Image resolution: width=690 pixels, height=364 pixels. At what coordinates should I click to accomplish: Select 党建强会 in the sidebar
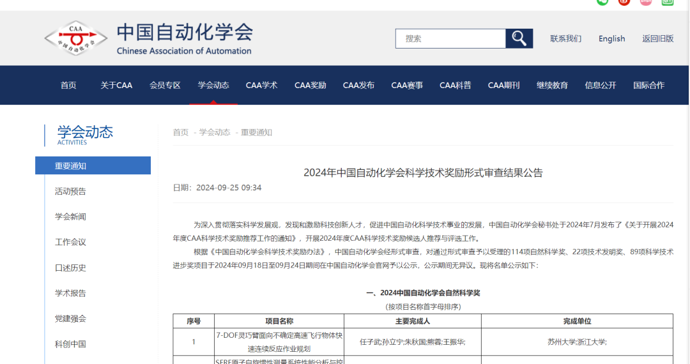click(x=70, y=319)
